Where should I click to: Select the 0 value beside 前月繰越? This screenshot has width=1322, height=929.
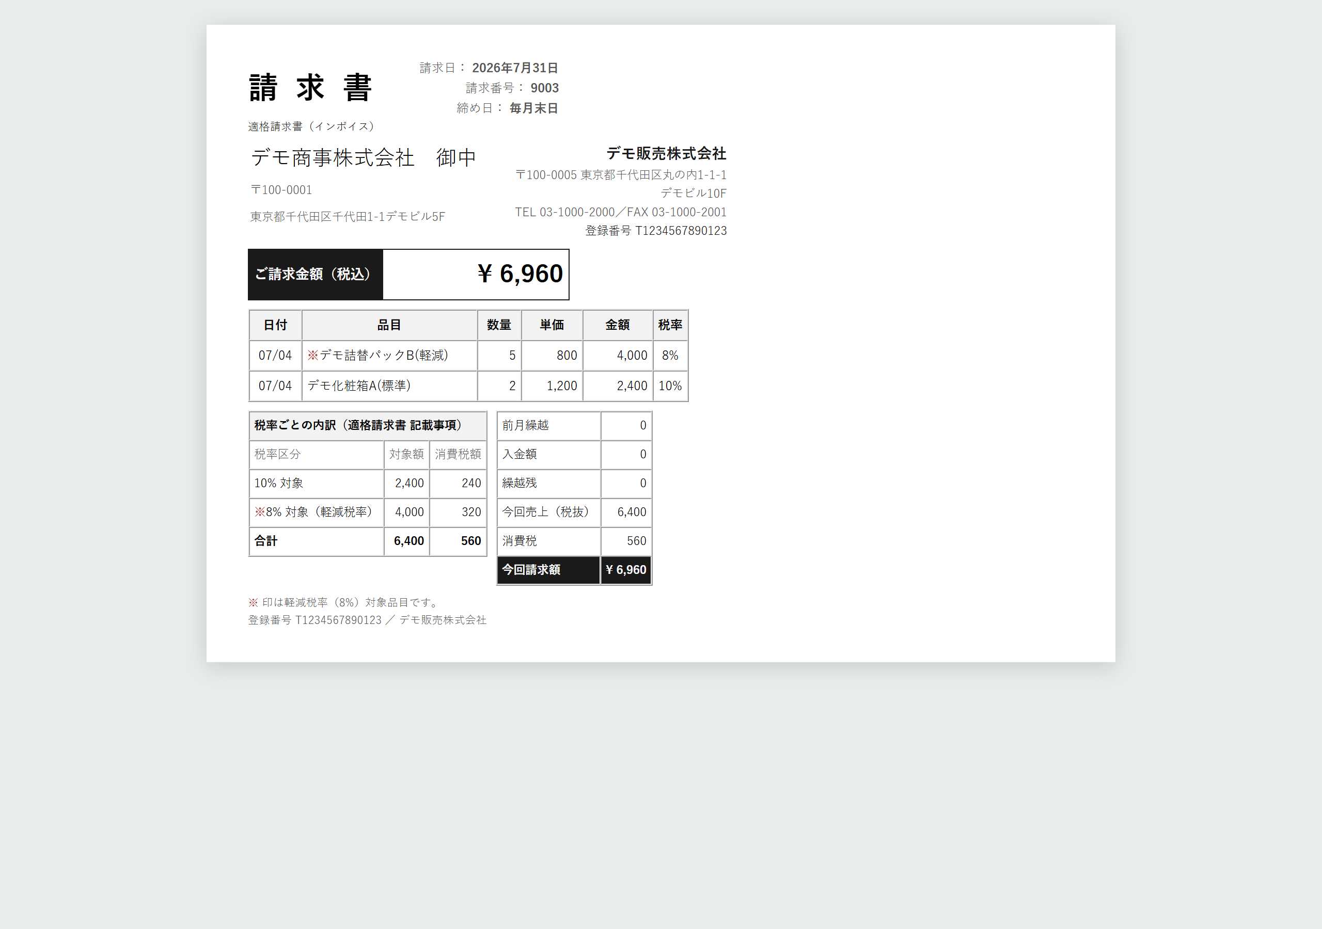[x=626, y=426]
